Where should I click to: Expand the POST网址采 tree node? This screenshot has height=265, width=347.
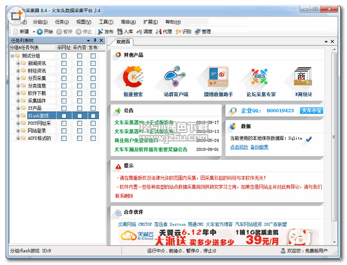click(x=18, y=124)
